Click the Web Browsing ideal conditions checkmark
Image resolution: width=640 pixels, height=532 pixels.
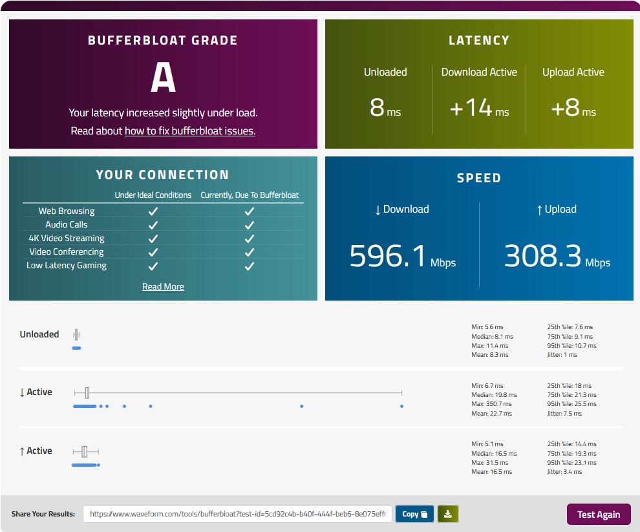click(153, 211)
